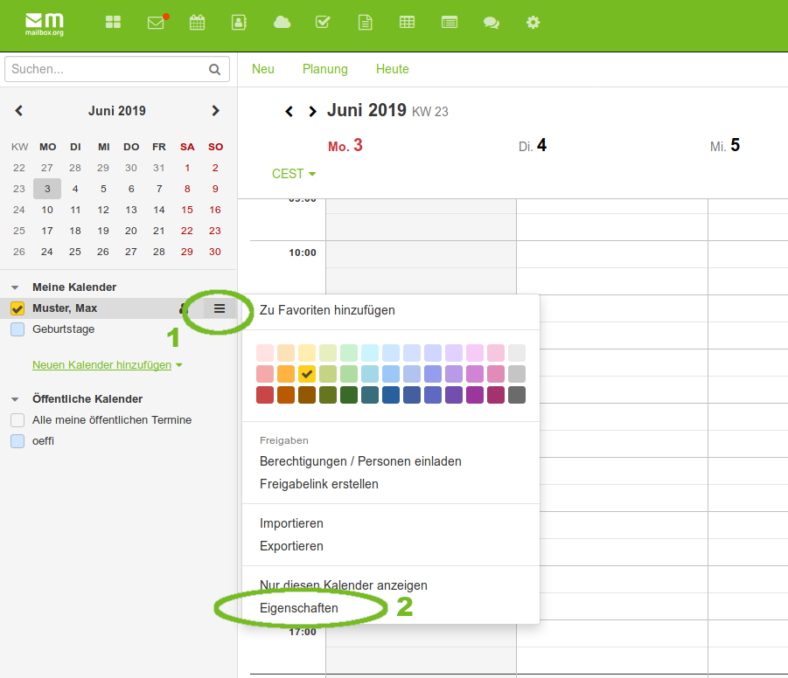The image size is (788, 678).
Task: Click the Juni 2019 mini calendar title
Action: [117, 111]
